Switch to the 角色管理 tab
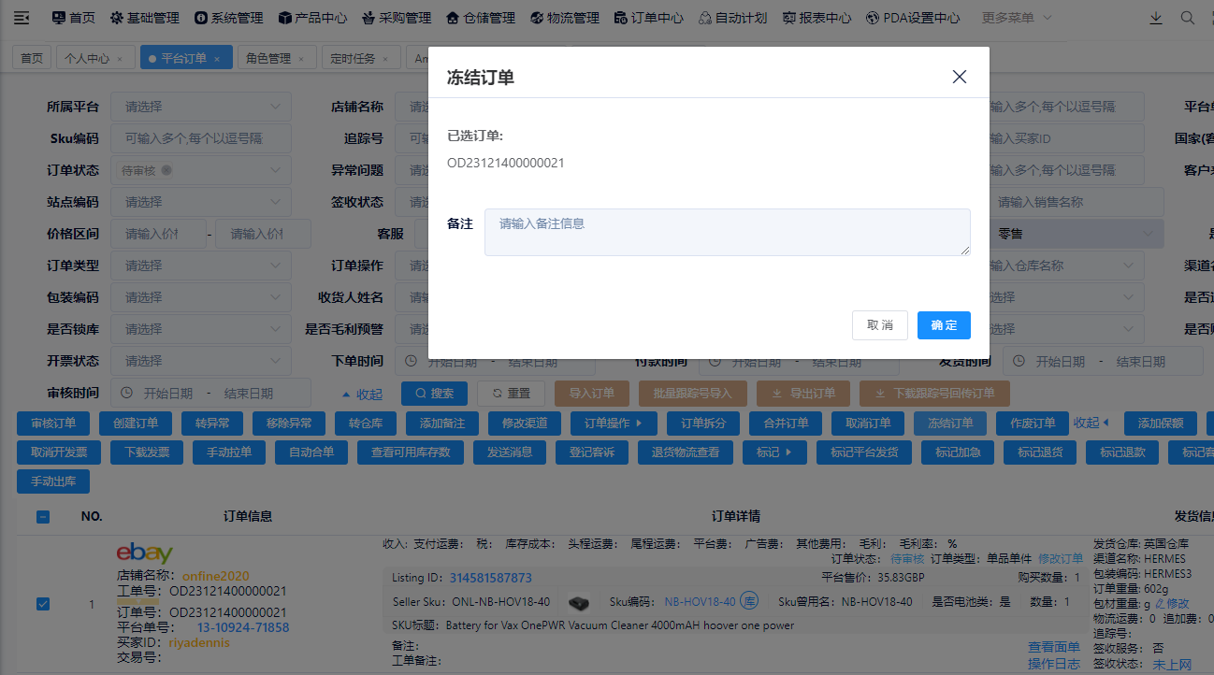This screenshot has width=1214, height=675. 269,57
